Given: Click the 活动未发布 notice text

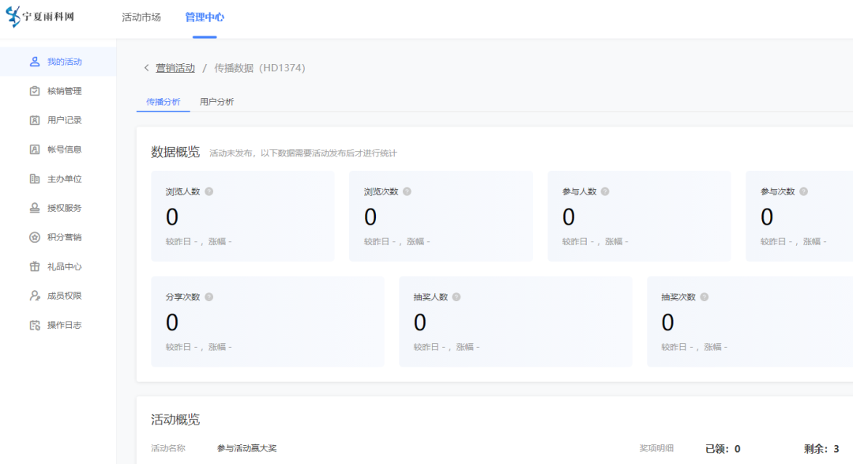Looking at the screenshot, I should [303, 153].
